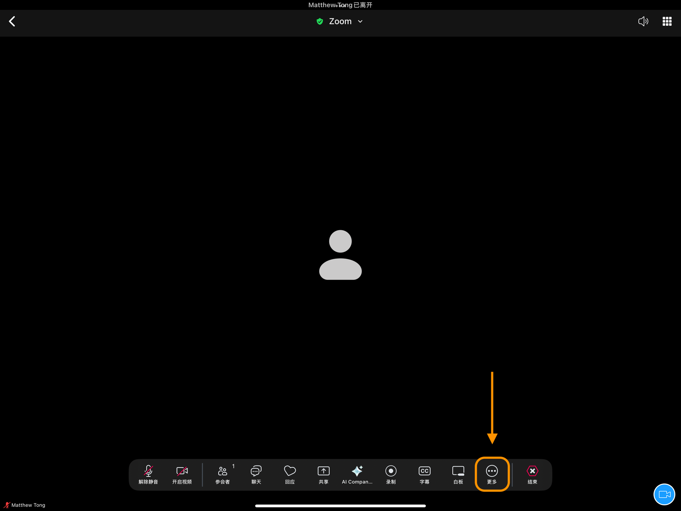
Task: Open the whiteboard (白板)
Action: pos(458,474)
